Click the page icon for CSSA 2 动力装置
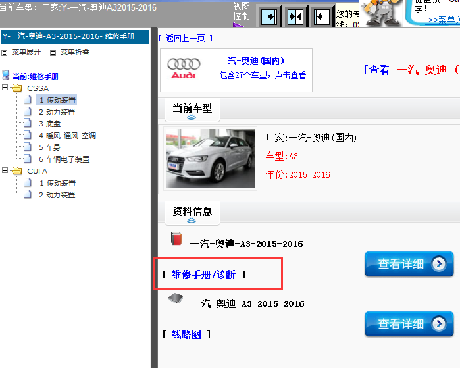The image size is (460, 368). click(28, 111)
